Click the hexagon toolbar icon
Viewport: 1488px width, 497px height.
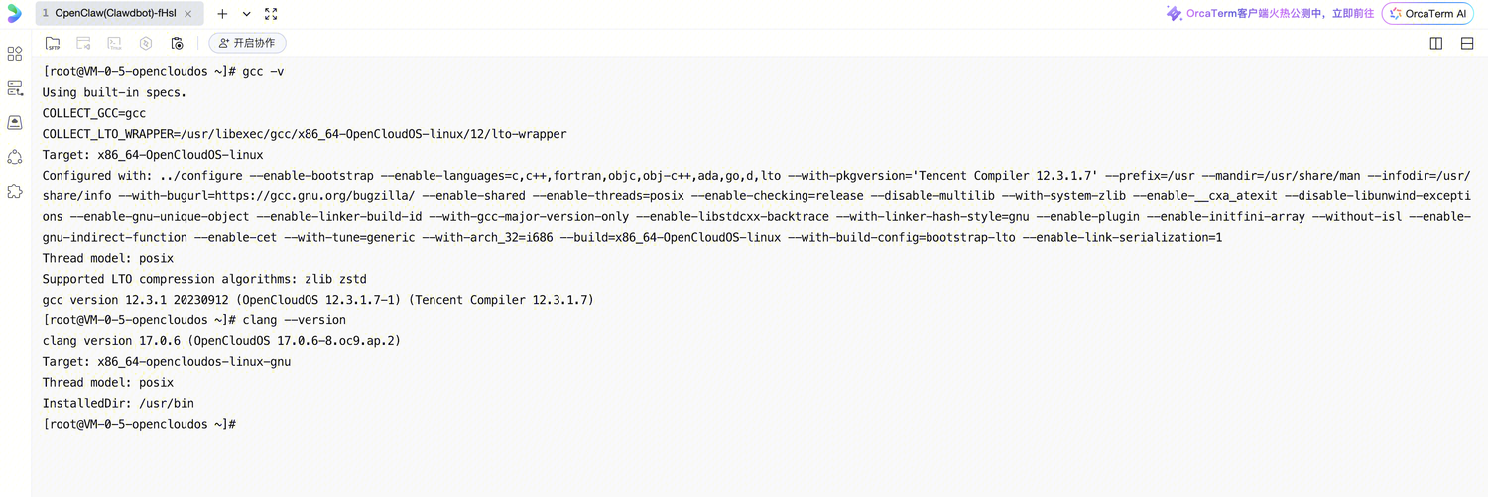[146, 43]
